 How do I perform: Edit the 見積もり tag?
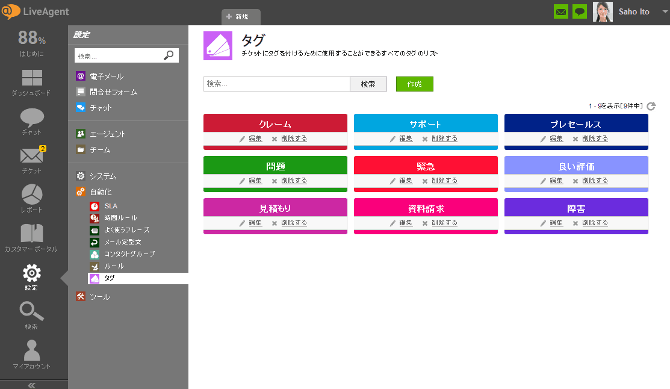tap(255, 223)
